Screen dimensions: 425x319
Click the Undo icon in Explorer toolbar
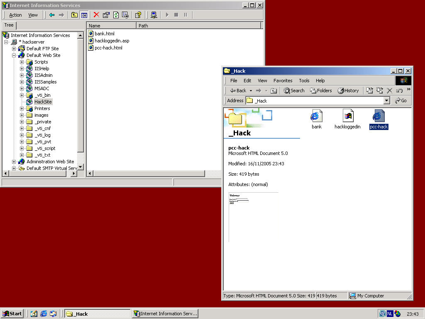pos(399,91)
